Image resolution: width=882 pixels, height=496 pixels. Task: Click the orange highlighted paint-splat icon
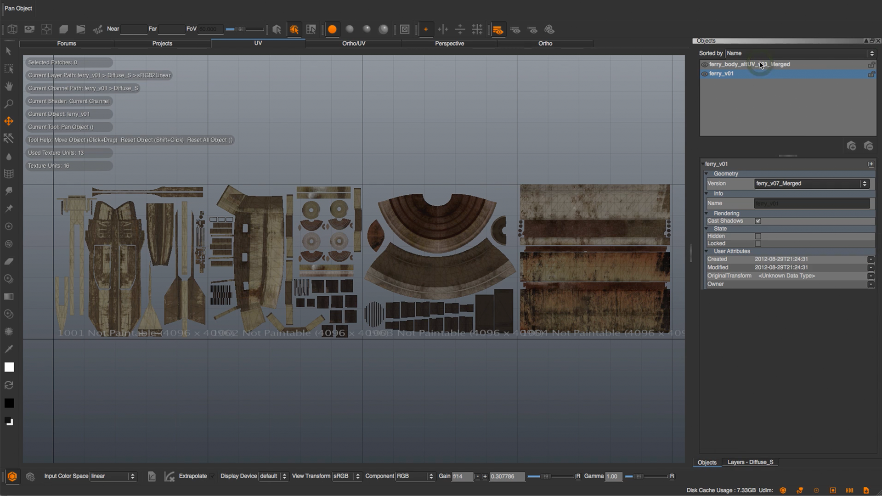[294, 29]
